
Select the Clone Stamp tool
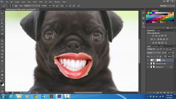pyautogui.click(x=2, y=40)
